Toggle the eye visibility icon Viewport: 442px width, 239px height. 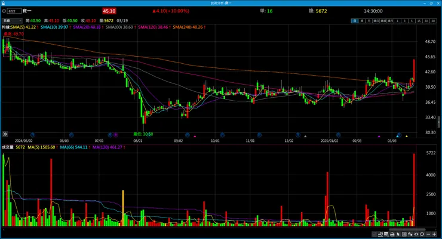coord(416,234)
